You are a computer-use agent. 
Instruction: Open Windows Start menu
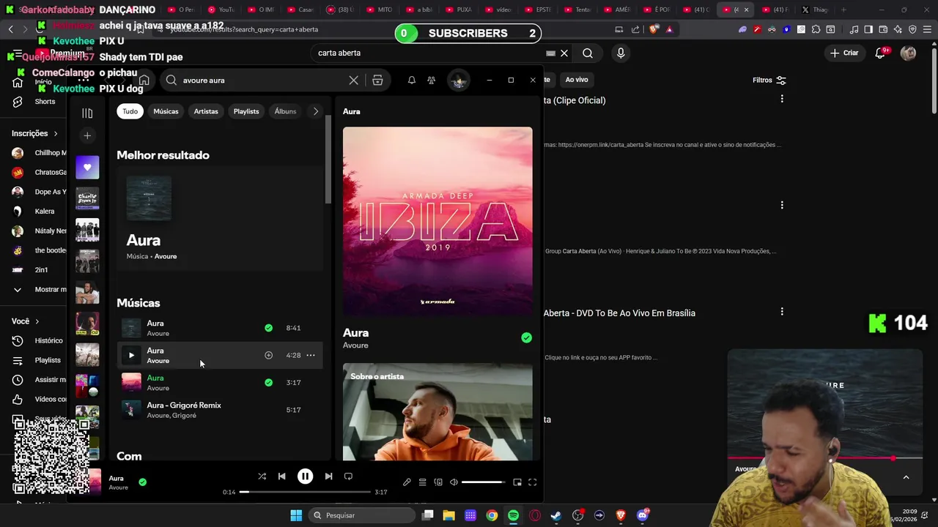(296, 515)
